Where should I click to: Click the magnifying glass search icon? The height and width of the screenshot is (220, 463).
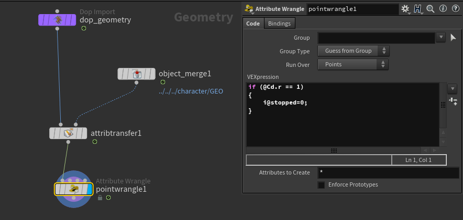coord(431,9)
